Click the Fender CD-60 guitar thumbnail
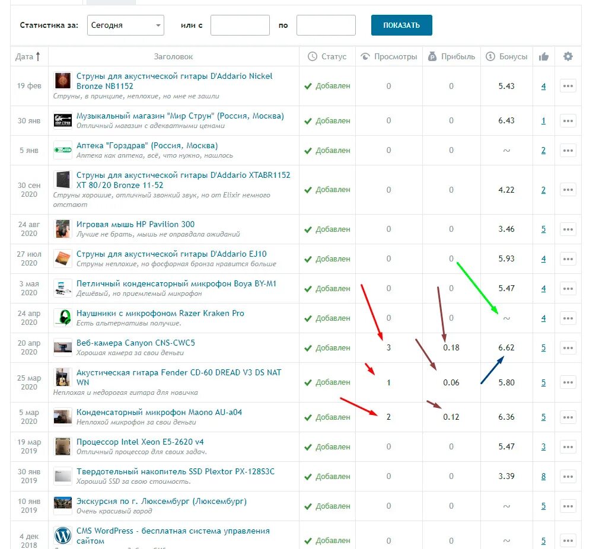The image size is (596, 549). (x=63, y=377)
